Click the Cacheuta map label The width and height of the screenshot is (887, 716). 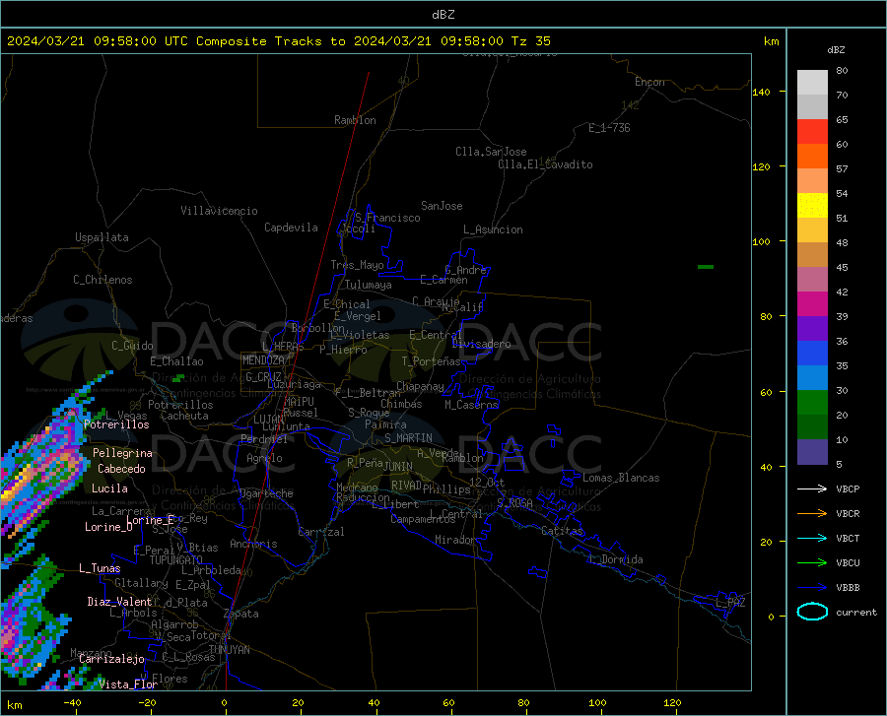[184, 416]
